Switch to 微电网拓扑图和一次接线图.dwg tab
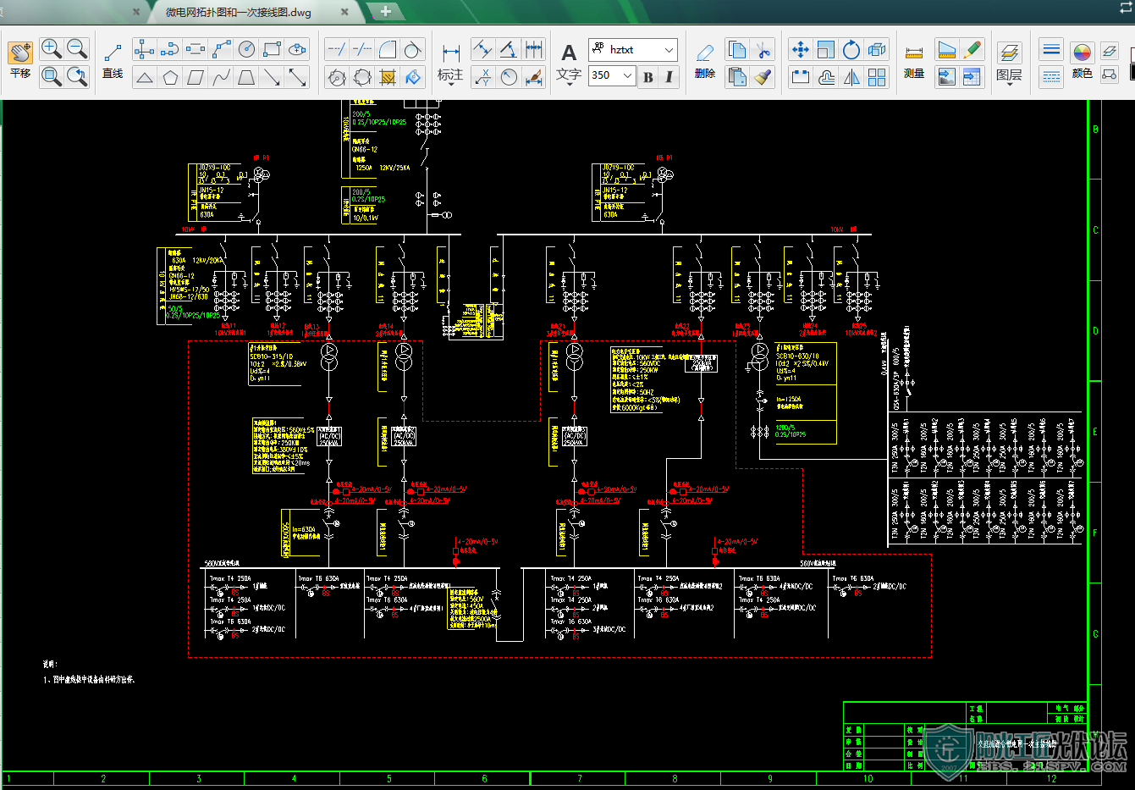Screen dimensions: 1135x790 240,12
